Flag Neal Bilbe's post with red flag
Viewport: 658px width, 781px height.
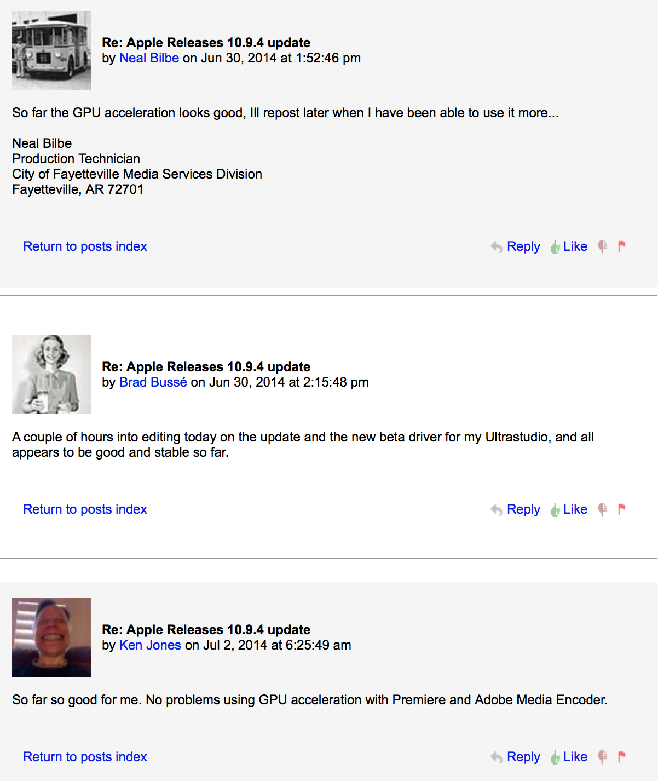(x=621, y=246)
